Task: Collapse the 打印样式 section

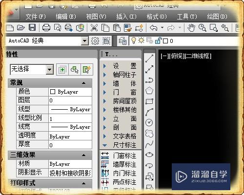Action: pos(84,183)
